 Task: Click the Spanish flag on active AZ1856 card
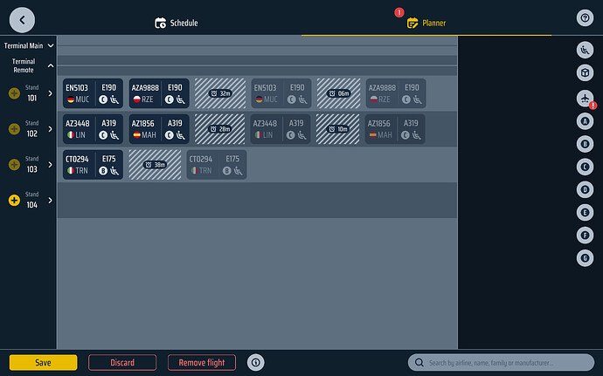tap(137, 135)
